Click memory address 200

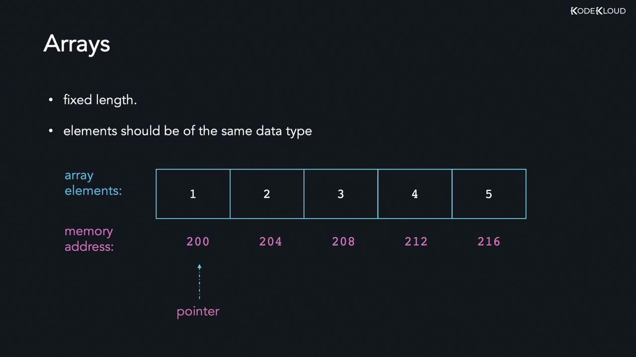[198, 241]
